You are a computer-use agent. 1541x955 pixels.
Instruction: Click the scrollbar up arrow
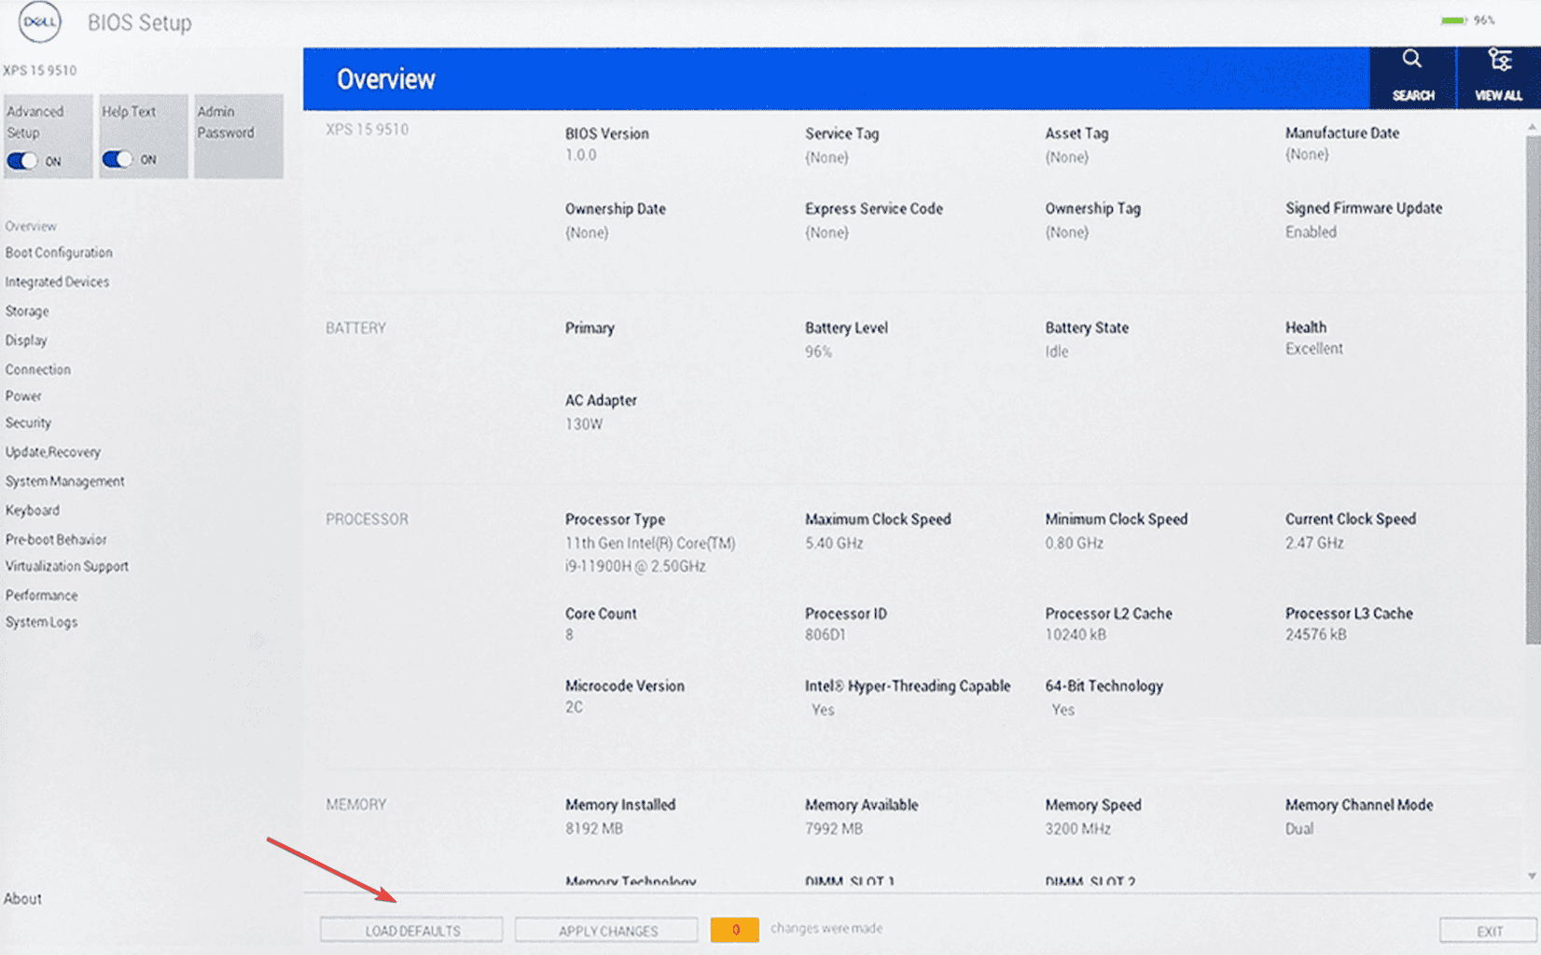coord(1533,126)
